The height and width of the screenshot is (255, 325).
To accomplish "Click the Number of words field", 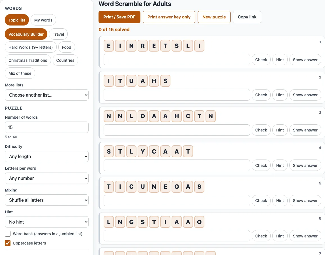I will 47,127.
